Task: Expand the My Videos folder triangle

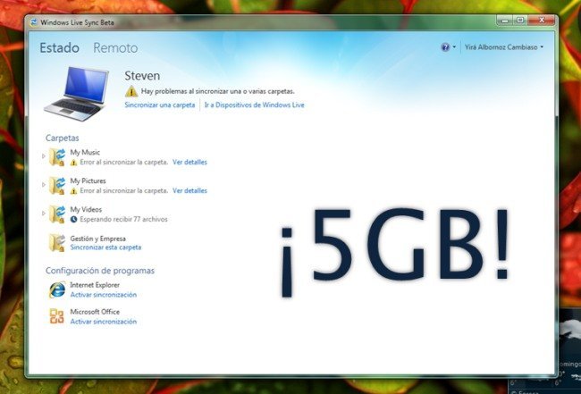Action: (44, 213)
